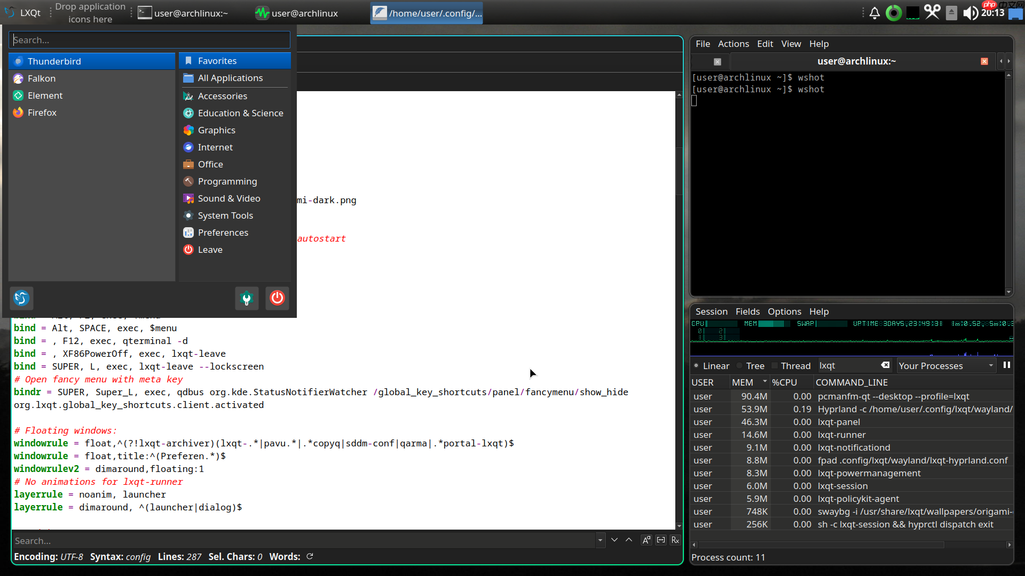
Task: Click the notification bell in the panel
Action: click(x=874, y=13)
